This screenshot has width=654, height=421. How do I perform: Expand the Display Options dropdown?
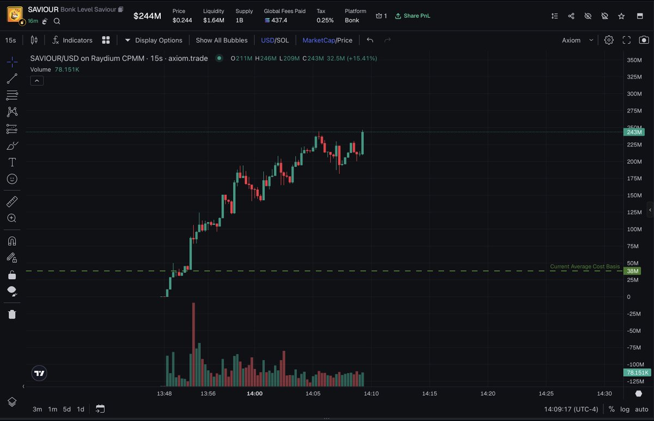154,40
